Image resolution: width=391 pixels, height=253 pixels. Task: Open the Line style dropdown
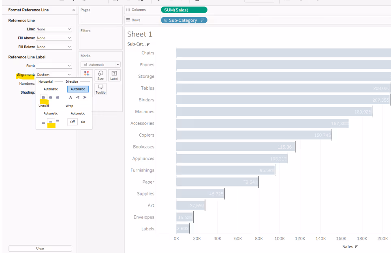pos(54,29)
